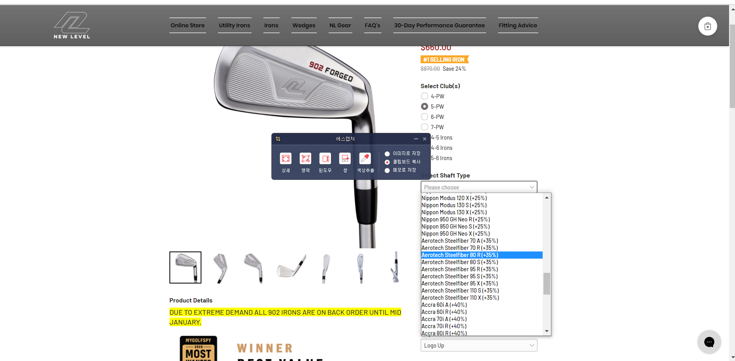
Task: Select 이미지로 저장 radio option
Action: click(387, 154)
